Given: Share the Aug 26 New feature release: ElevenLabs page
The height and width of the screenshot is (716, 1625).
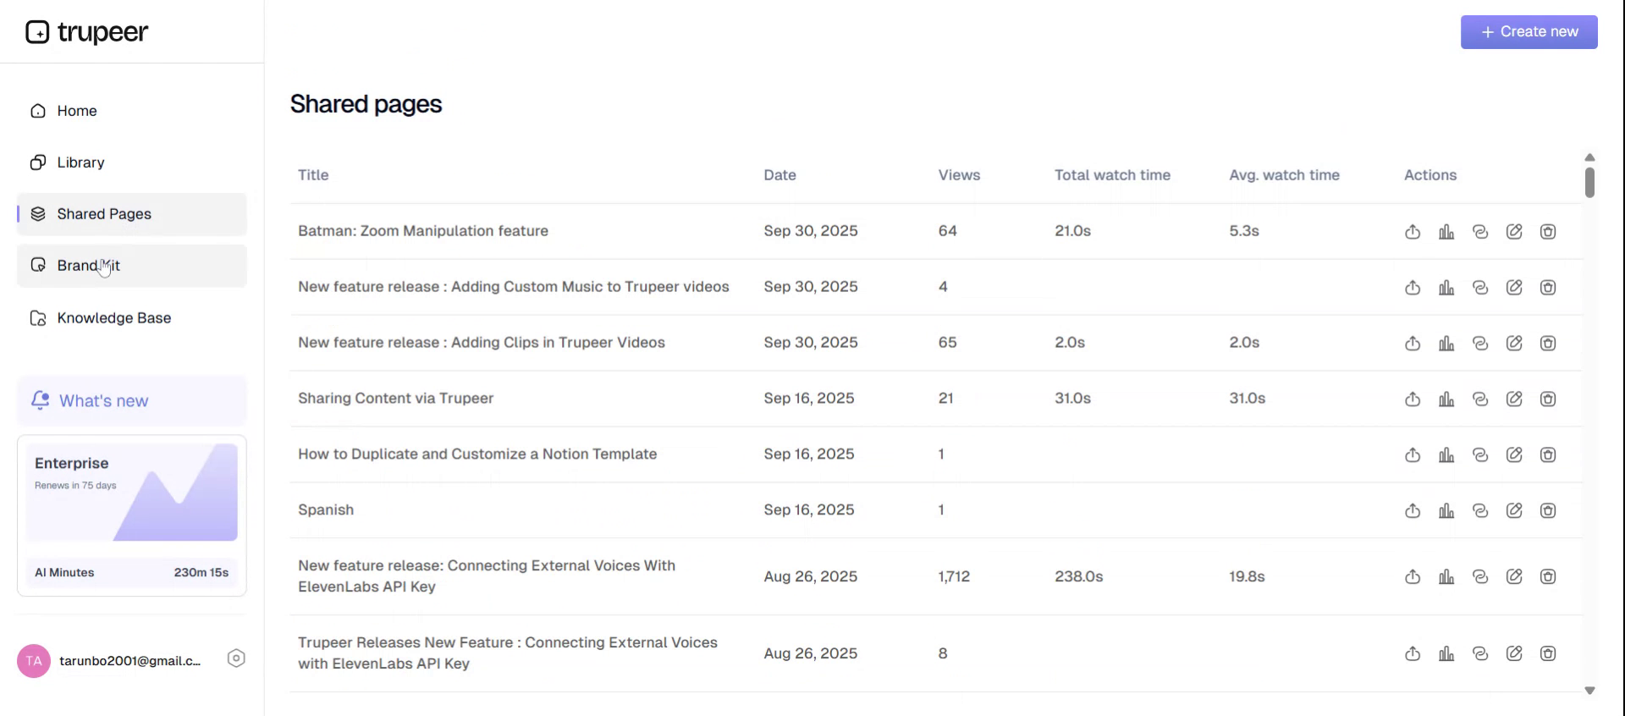Looking at the screenshot, I should tap(1413, 577).
